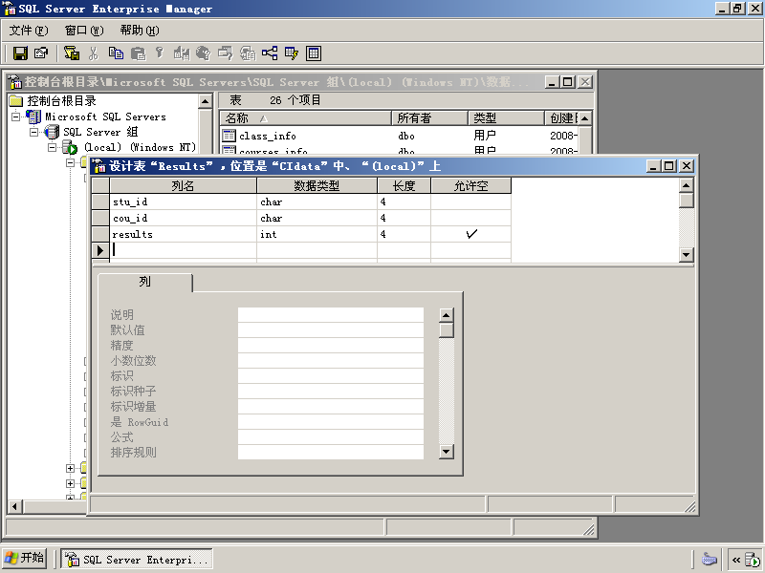The height and width of the screenshot is (573, 765).
Task: Collapse the (local) (Windows NT) node
Action: click(53, 147)
